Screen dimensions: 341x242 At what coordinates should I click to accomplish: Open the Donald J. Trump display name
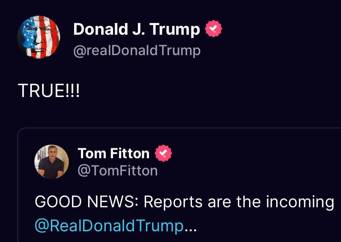(136, 29)
